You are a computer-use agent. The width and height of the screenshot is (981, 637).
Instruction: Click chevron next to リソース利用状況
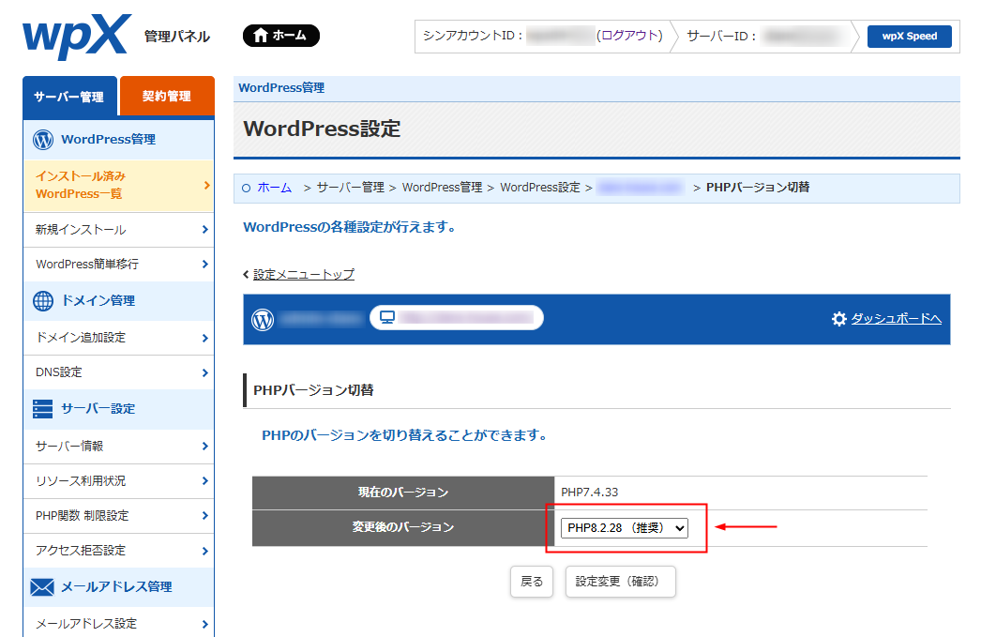pos(205,481)
